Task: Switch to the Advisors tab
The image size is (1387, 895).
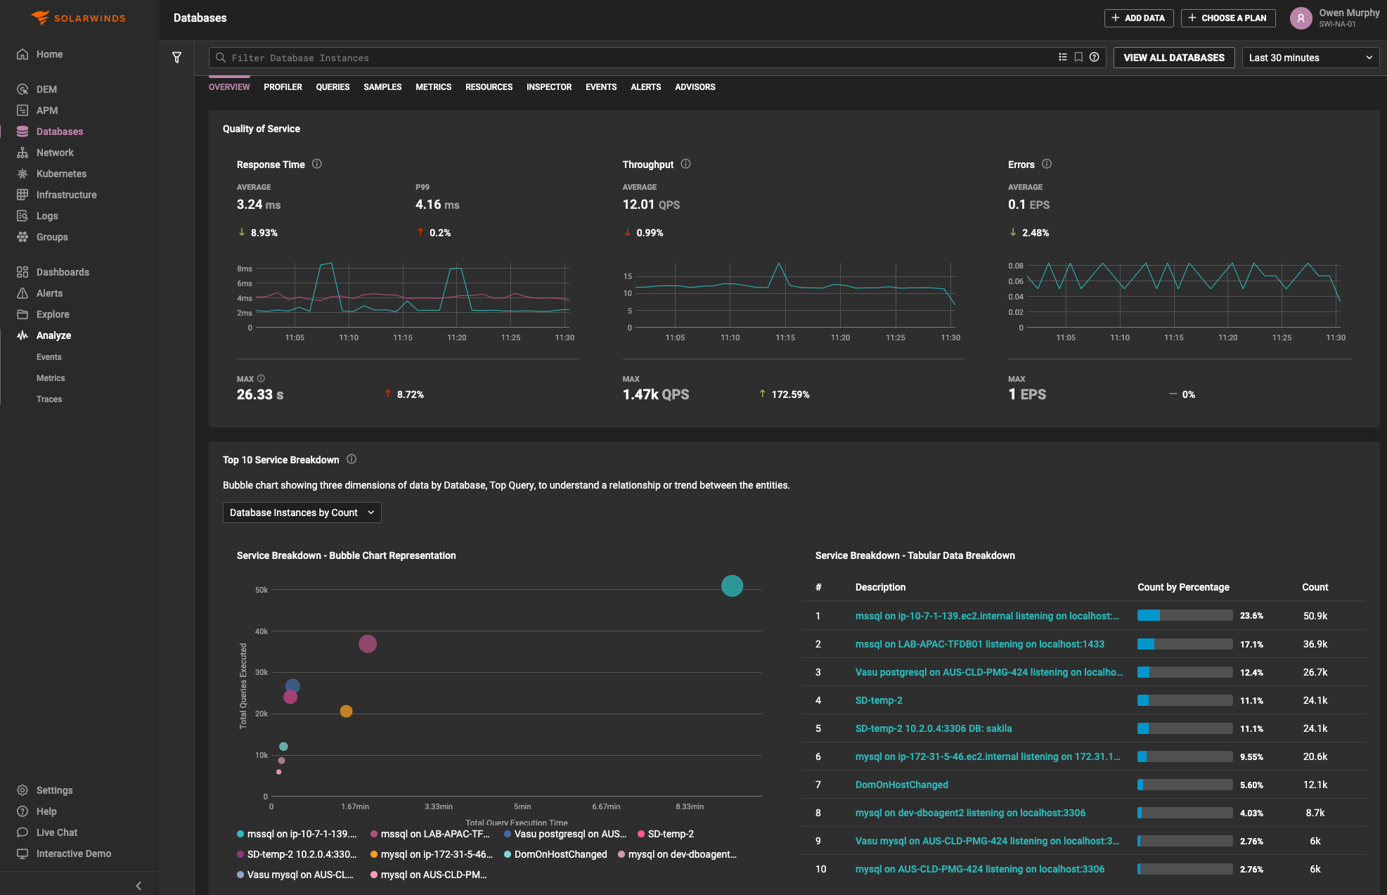Action: click(x=695, y=87)
